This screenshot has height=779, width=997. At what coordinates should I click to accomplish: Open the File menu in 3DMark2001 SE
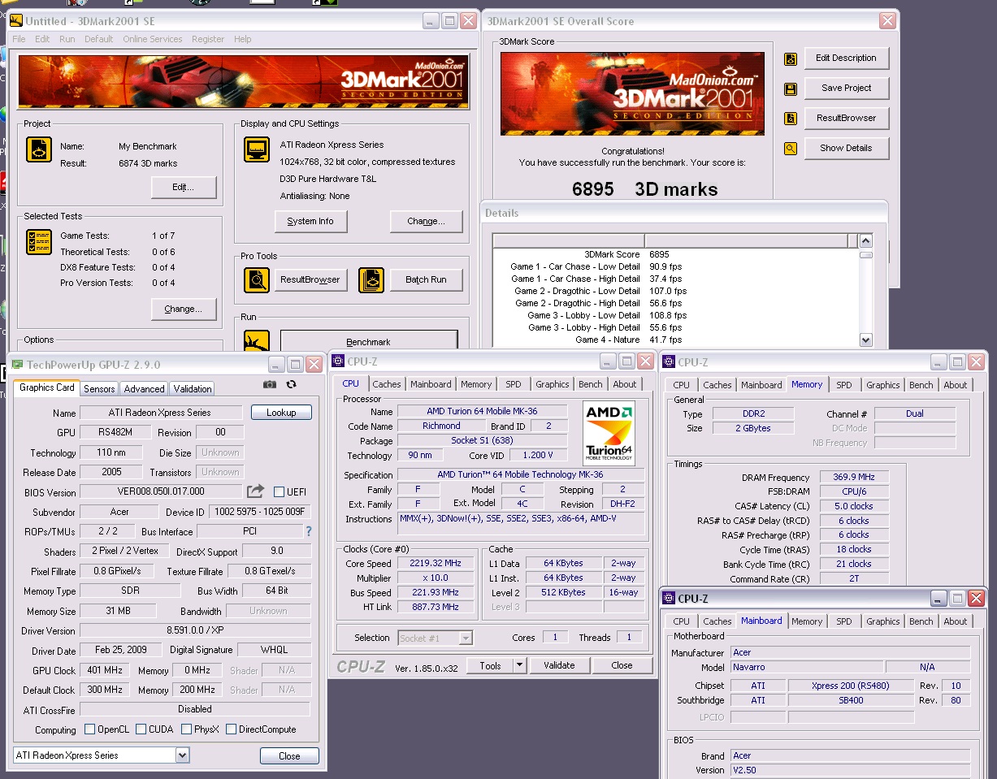pos(19,39)
